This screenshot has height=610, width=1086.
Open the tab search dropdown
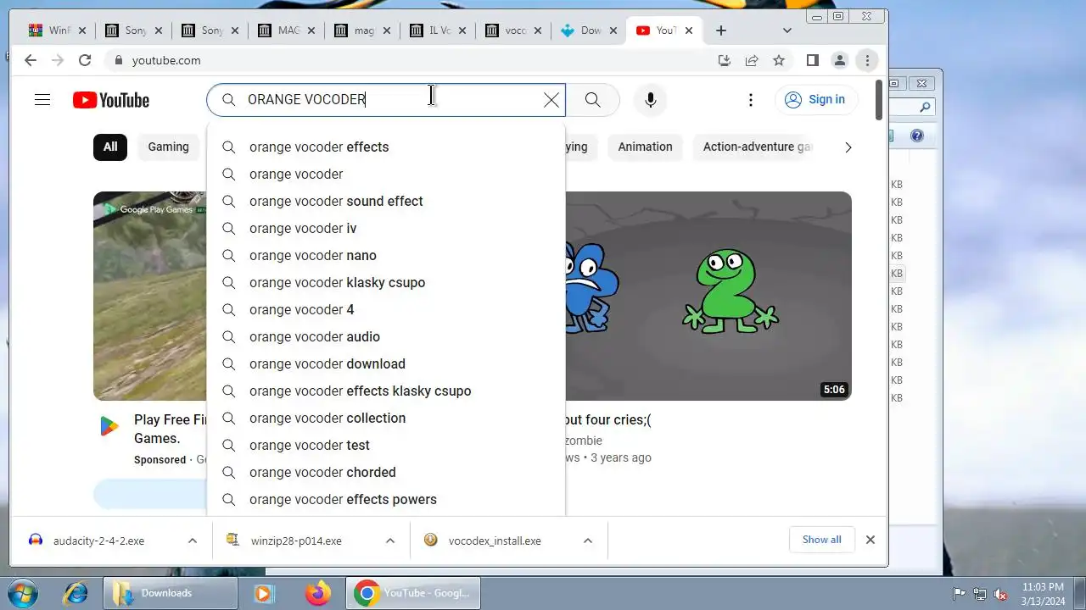tap(787, 30)
